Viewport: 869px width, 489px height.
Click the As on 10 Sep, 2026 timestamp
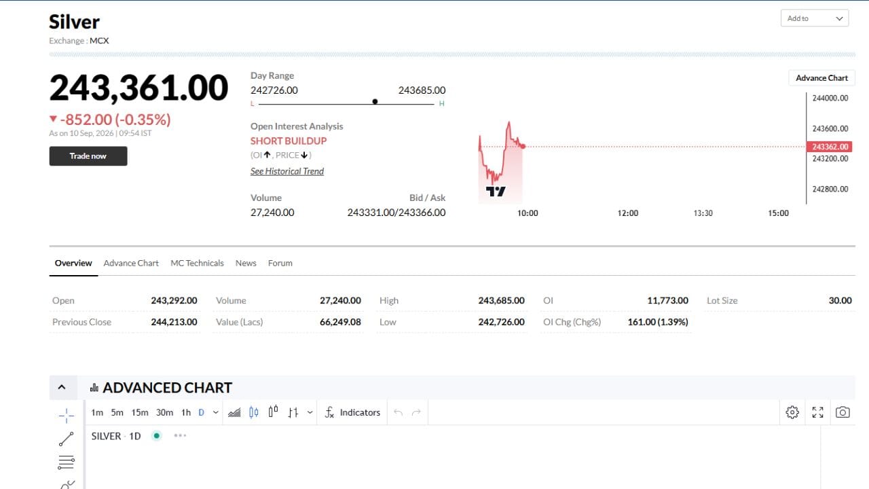[100, 133]
